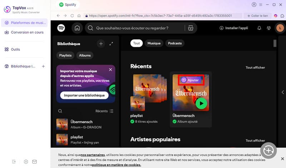Click the TopVox logo icon

click(7, 9)
